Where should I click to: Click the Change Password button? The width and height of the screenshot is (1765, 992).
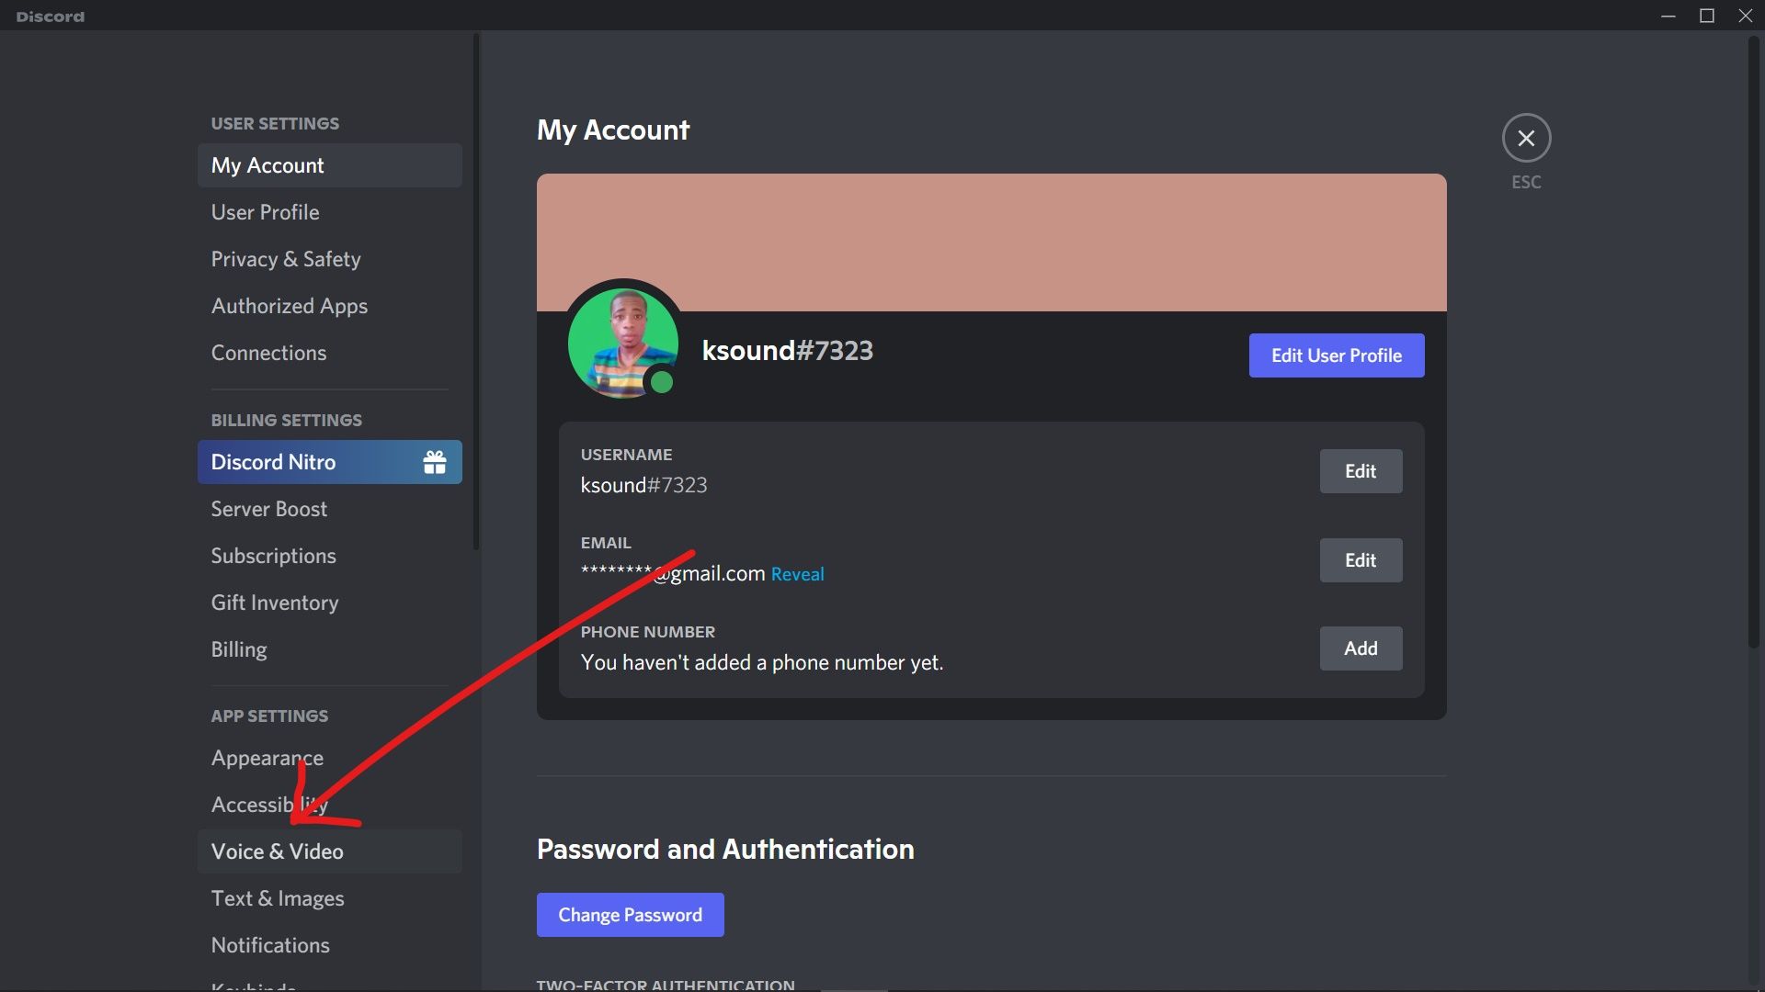(630, 915)
